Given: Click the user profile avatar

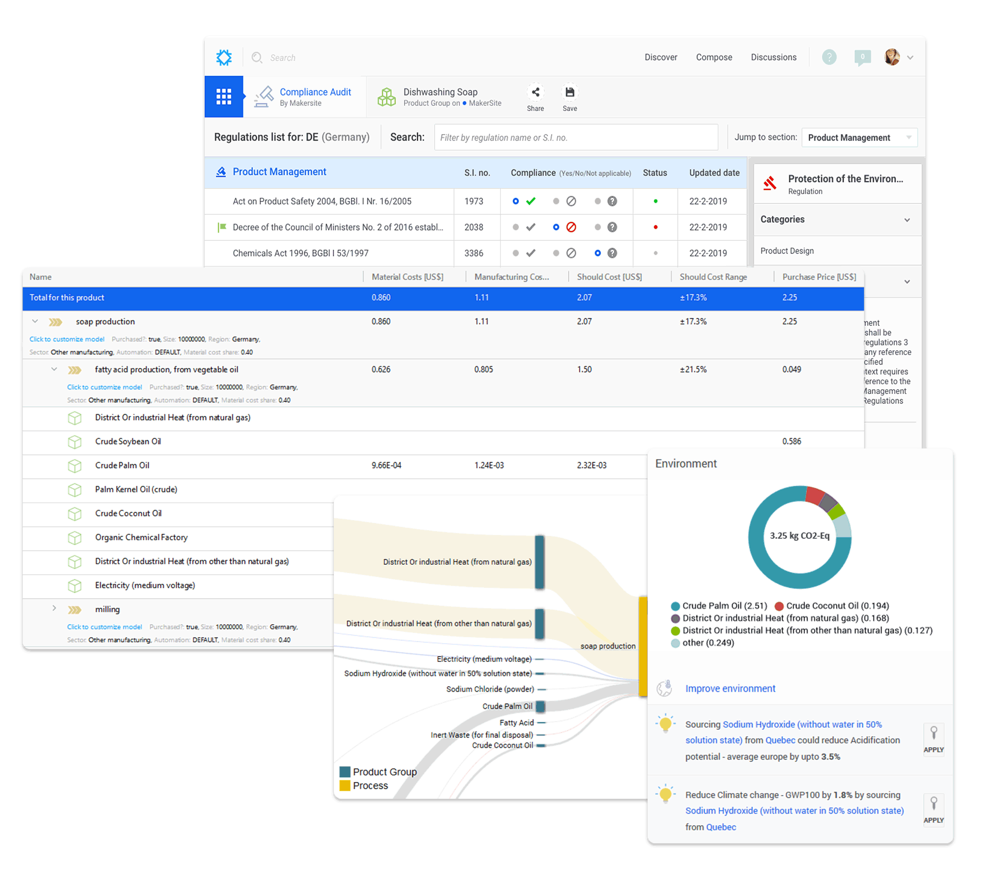Looking at the screenshot, I should click(892, 57).
